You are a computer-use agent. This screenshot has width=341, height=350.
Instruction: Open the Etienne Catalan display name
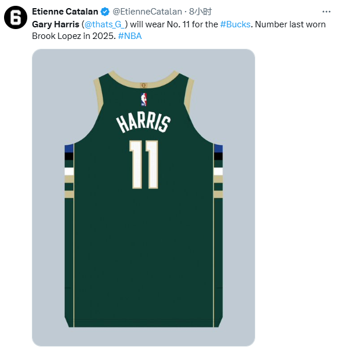tap(65, 12)
